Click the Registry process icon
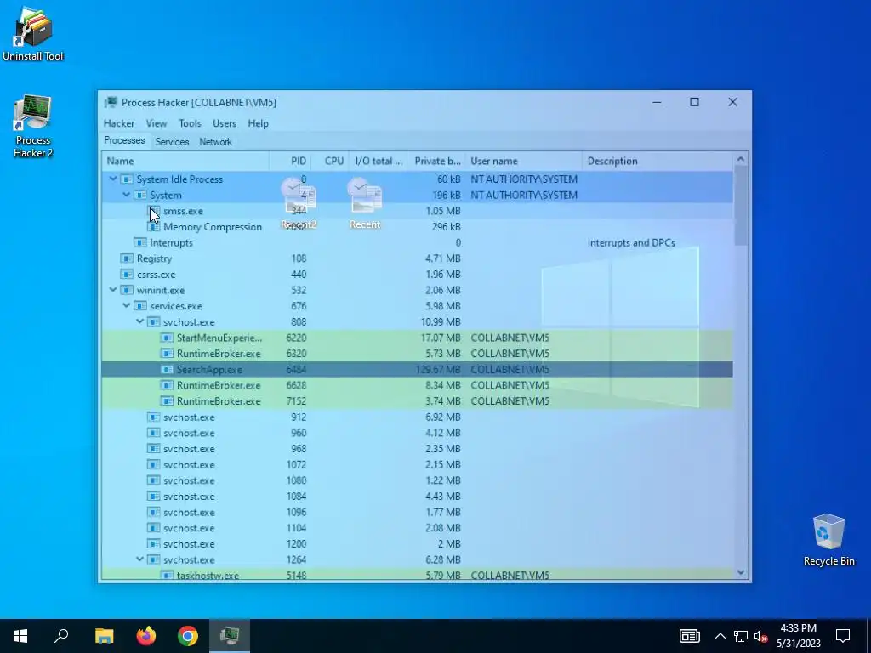The image size is (871, 653). point(128,258)
